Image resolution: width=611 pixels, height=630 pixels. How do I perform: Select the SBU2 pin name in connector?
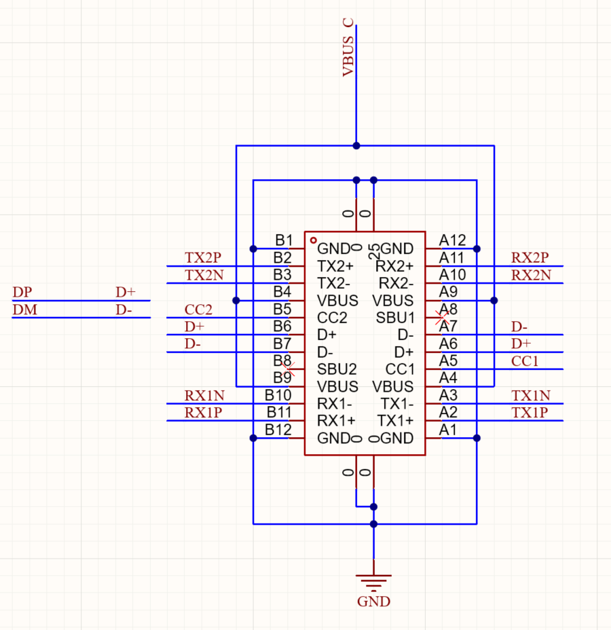(x=337, y=369)
